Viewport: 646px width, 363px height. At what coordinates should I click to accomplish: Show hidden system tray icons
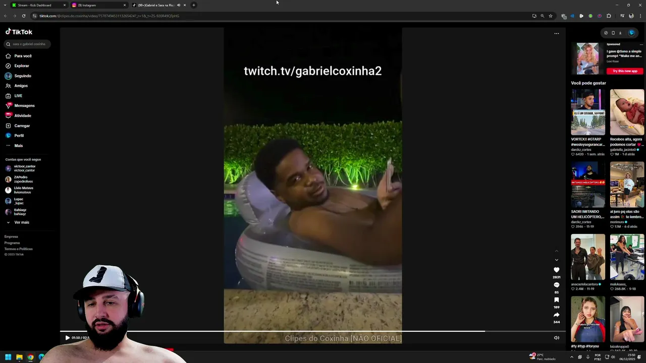pos(572,357)
